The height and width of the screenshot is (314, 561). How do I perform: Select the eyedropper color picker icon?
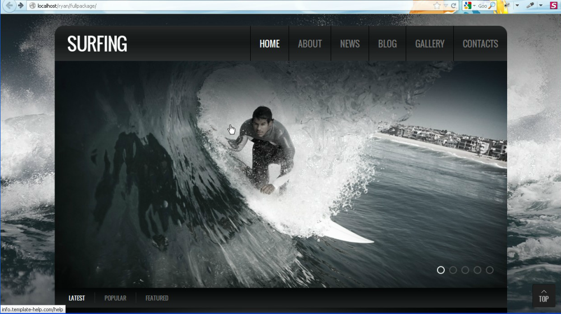tap(530, 6)
